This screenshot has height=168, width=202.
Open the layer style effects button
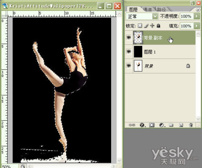tap(142, 125)
